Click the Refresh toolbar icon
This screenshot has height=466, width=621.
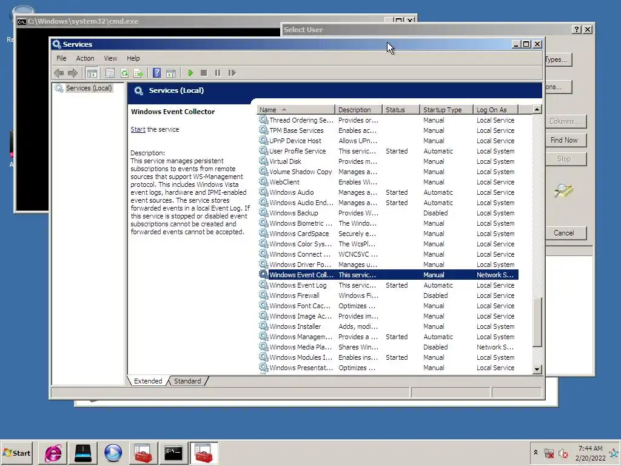[x=124, y=73]
